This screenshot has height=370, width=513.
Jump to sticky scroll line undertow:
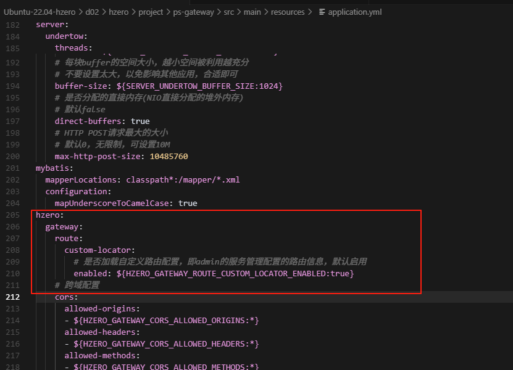pos(67,36)
